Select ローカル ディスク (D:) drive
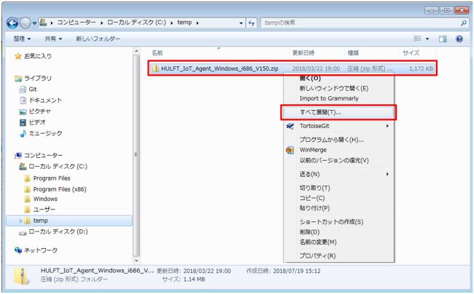The width and height of the screenshot is (474, 294). [x=57, y=232]
